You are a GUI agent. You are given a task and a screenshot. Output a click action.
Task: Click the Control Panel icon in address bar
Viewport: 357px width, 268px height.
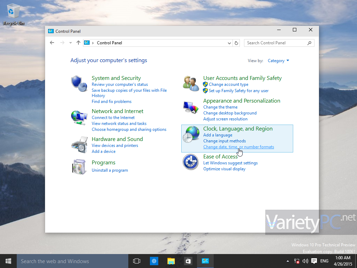87,43
